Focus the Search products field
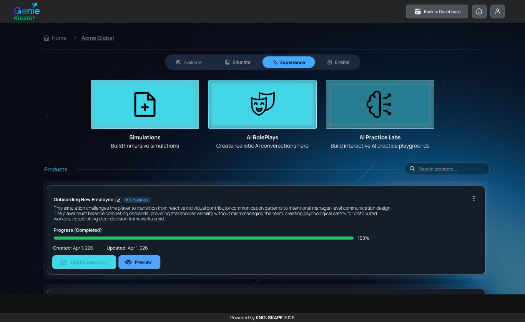This screenshot has height=322, width=525. [x=447, y=169]
